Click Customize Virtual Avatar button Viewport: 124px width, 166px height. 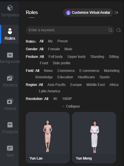88,13
